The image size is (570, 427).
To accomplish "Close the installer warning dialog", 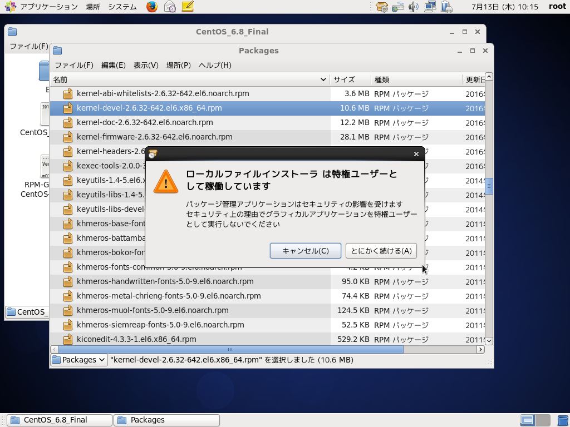I will pos(416,154).
